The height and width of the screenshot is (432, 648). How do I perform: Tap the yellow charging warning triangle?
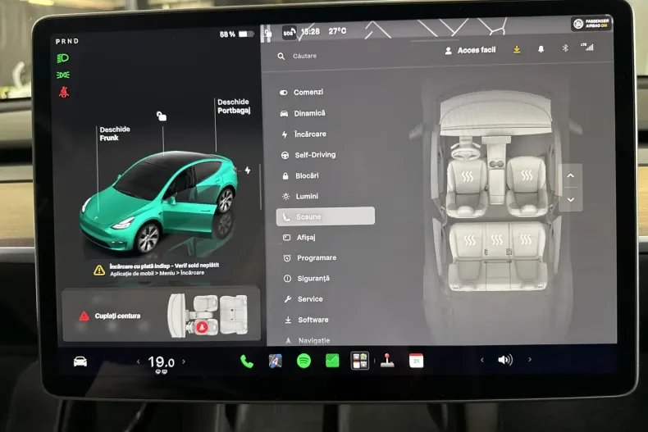[x=99, y=271]
